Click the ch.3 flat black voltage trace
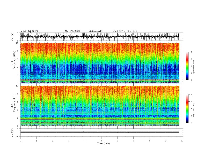Viewport: 205px width, 158px height. [100, 132]
